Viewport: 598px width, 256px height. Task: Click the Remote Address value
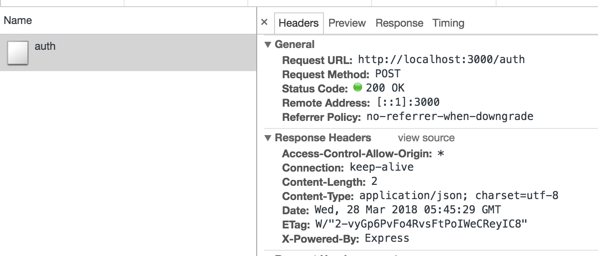408,103
